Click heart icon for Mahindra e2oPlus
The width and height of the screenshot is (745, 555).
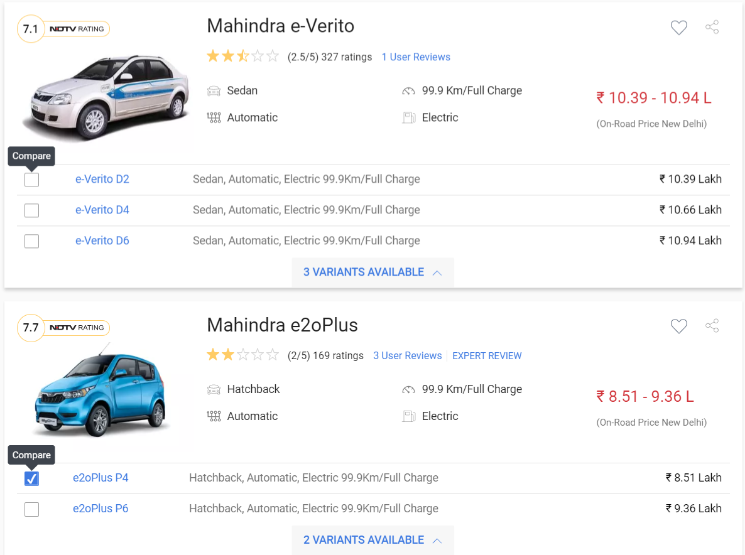[x=678, y=326]
